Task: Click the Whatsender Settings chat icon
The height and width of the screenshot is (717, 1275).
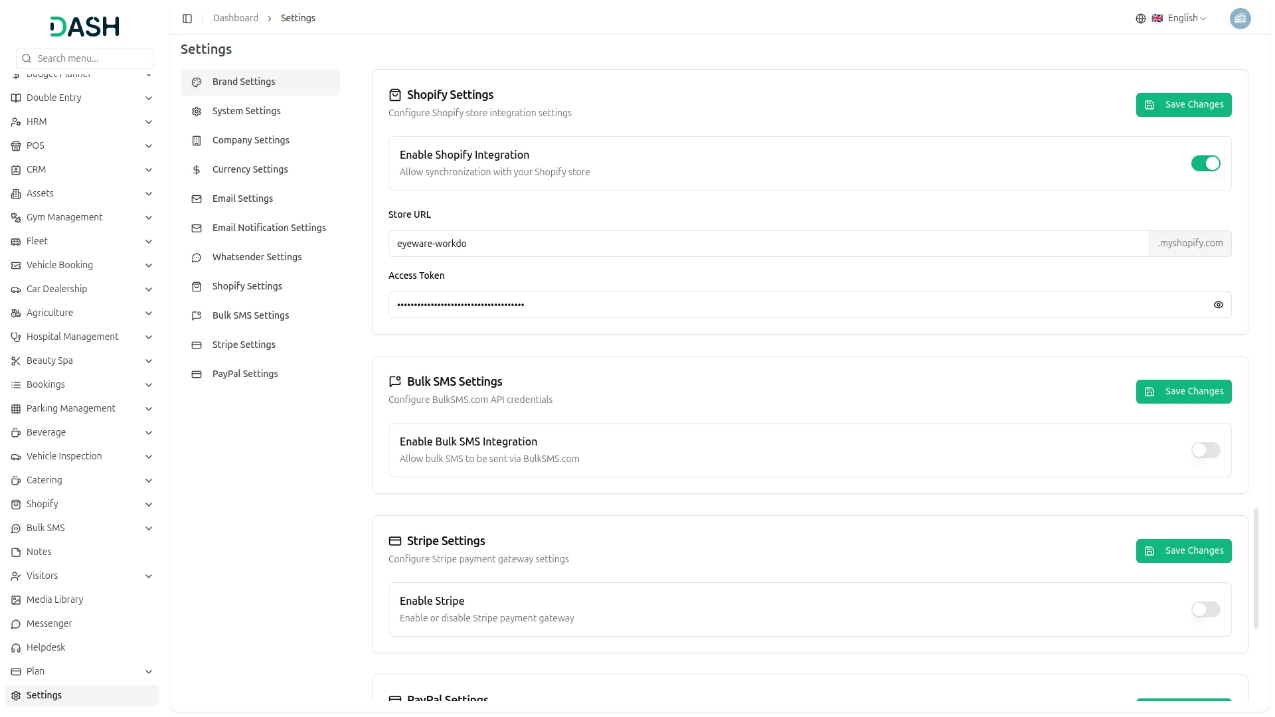Action: coord(197,258)
